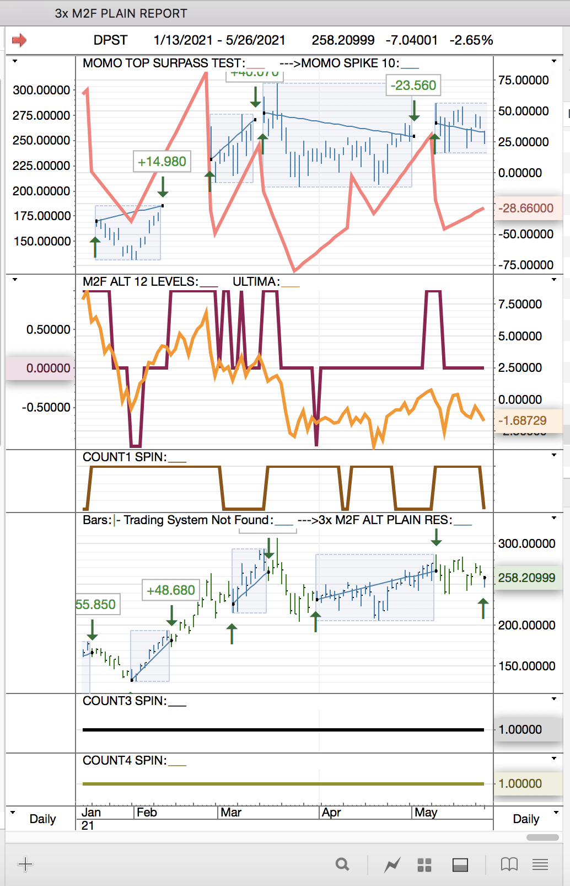The width and height of the screenshot is (570, 886).
Task: Open the COUNT3 SPIN pane menu triangle
Action: click(554, 699)
